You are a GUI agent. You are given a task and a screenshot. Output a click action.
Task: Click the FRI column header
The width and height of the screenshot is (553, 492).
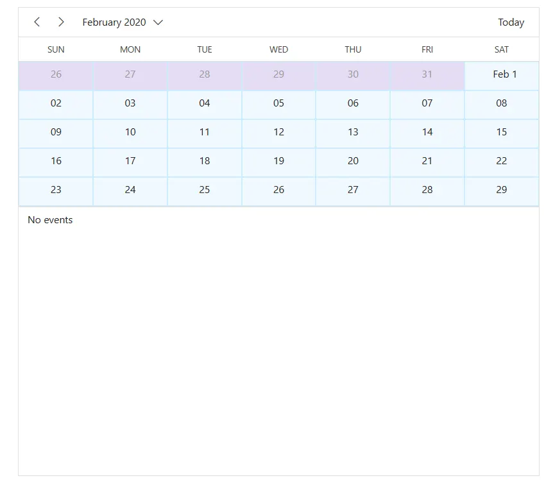427,49
